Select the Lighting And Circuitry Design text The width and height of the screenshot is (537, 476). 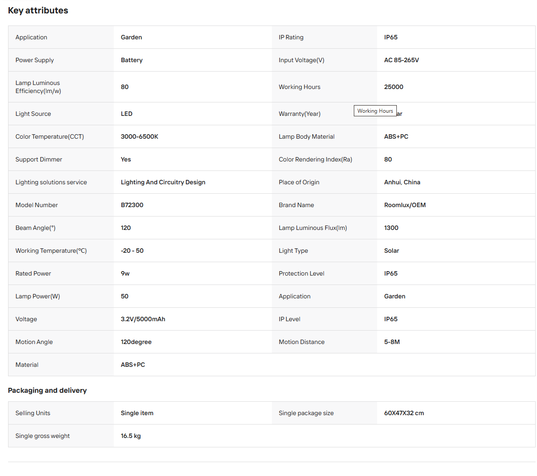[163, 183]
